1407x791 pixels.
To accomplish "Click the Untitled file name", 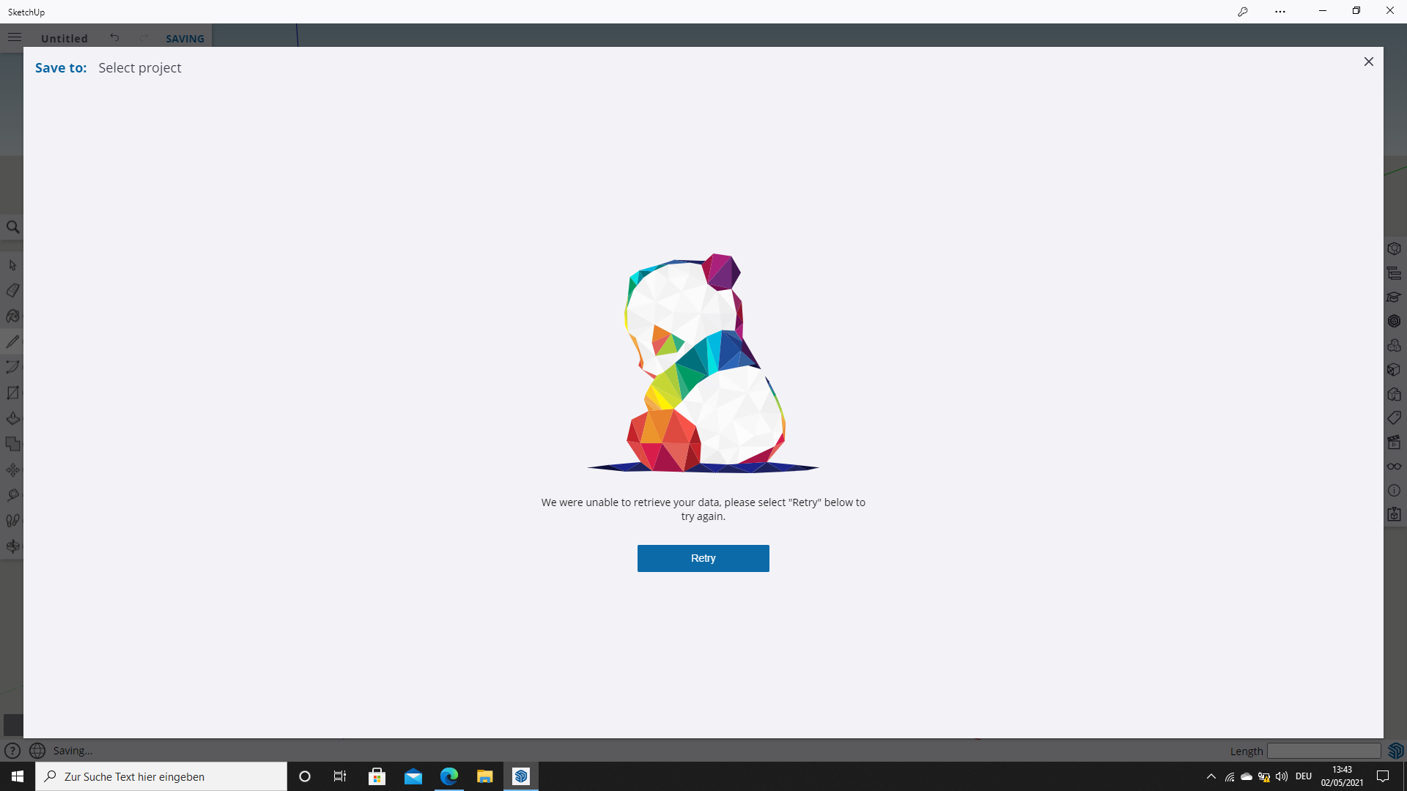I will 64,38.
